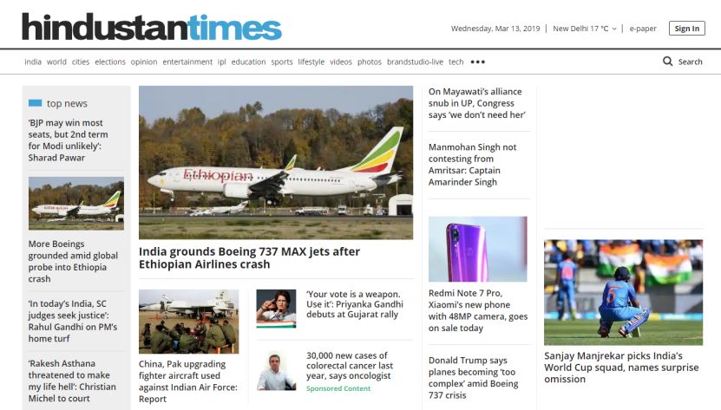721x410 pixels.
Task: Expand New Delhi weather dropdown arrow
Action: [614, 29]
